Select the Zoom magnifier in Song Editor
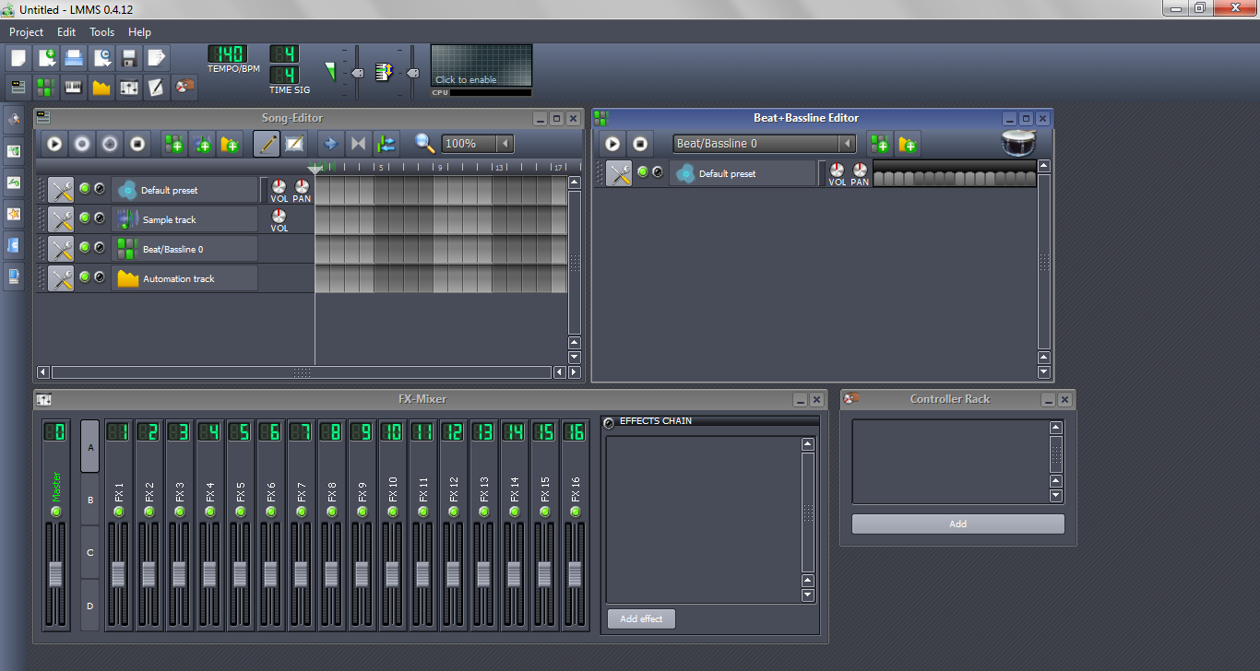The width and height of the screenshot is (1260, 671). coord(422,143)
